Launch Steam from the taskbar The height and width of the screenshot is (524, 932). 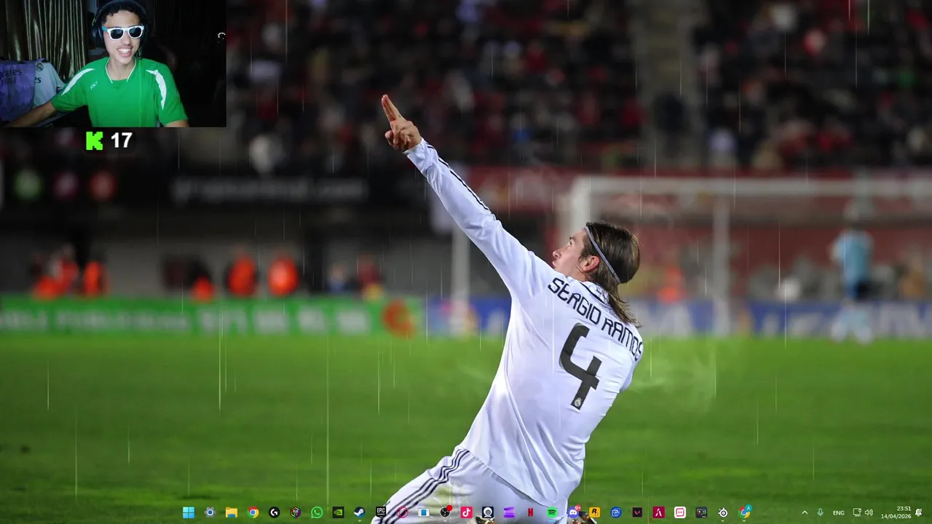pos(360,512)
